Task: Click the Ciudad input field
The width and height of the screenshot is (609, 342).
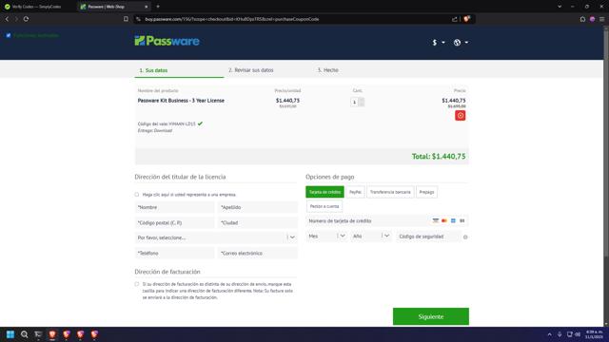Action: (258, 223)
